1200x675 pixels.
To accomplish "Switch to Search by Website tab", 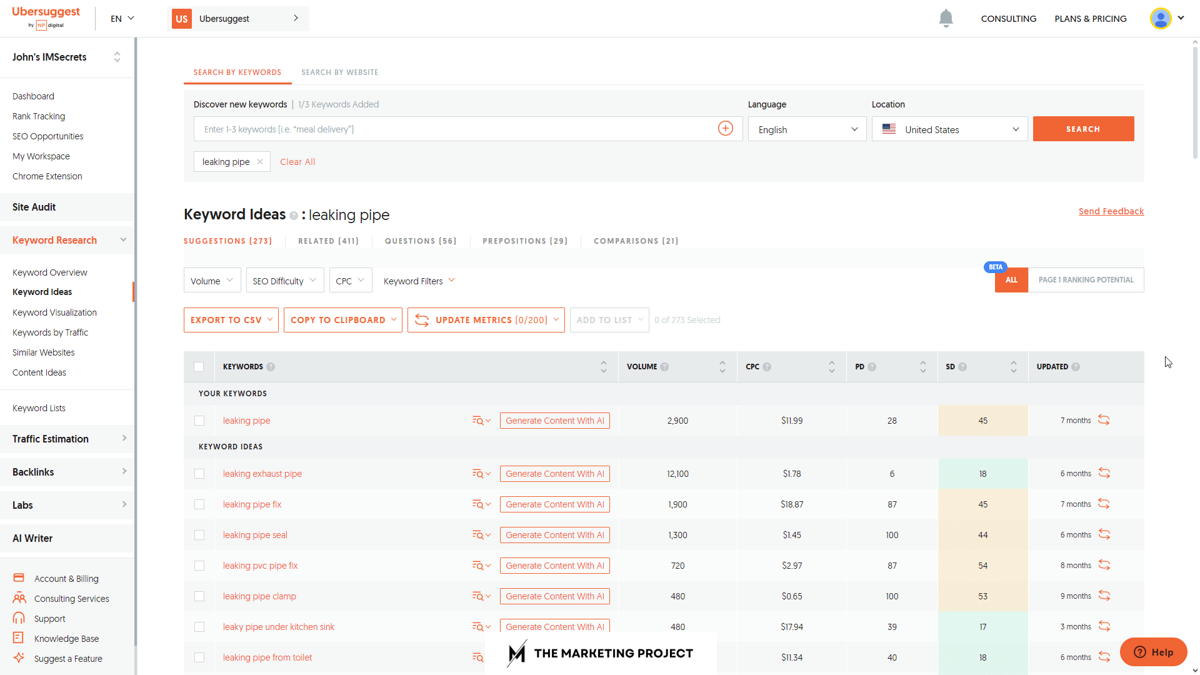I will click(x=340, y=72).
